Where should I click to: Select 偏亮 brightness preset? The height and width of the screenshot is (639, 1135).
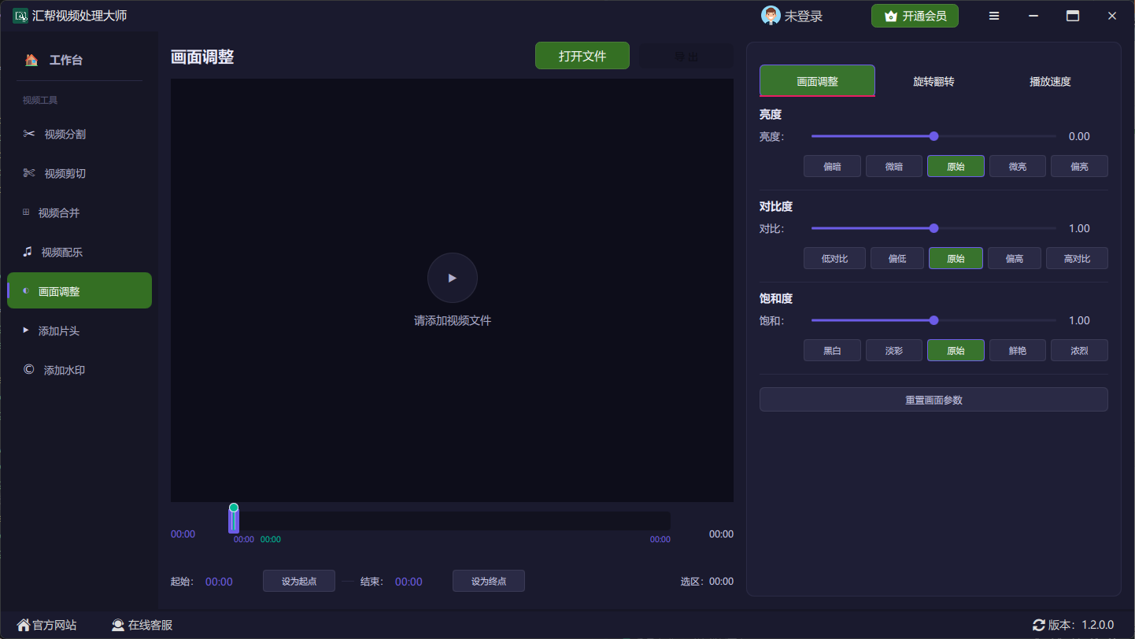point(1079,166)
